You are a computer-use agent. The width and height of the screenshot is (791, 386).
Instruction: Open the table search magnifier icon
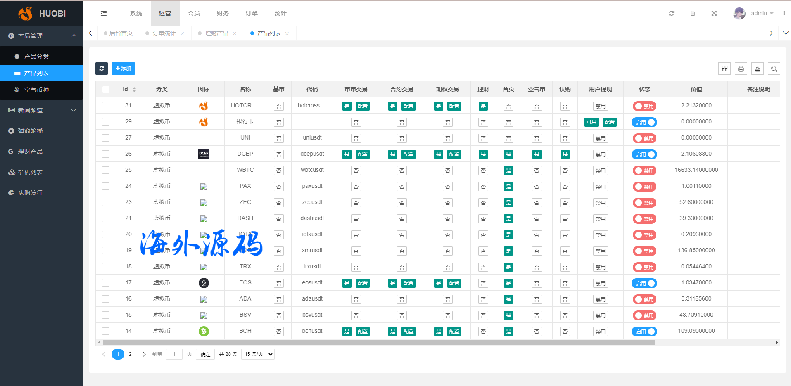[x=774, y=69]
